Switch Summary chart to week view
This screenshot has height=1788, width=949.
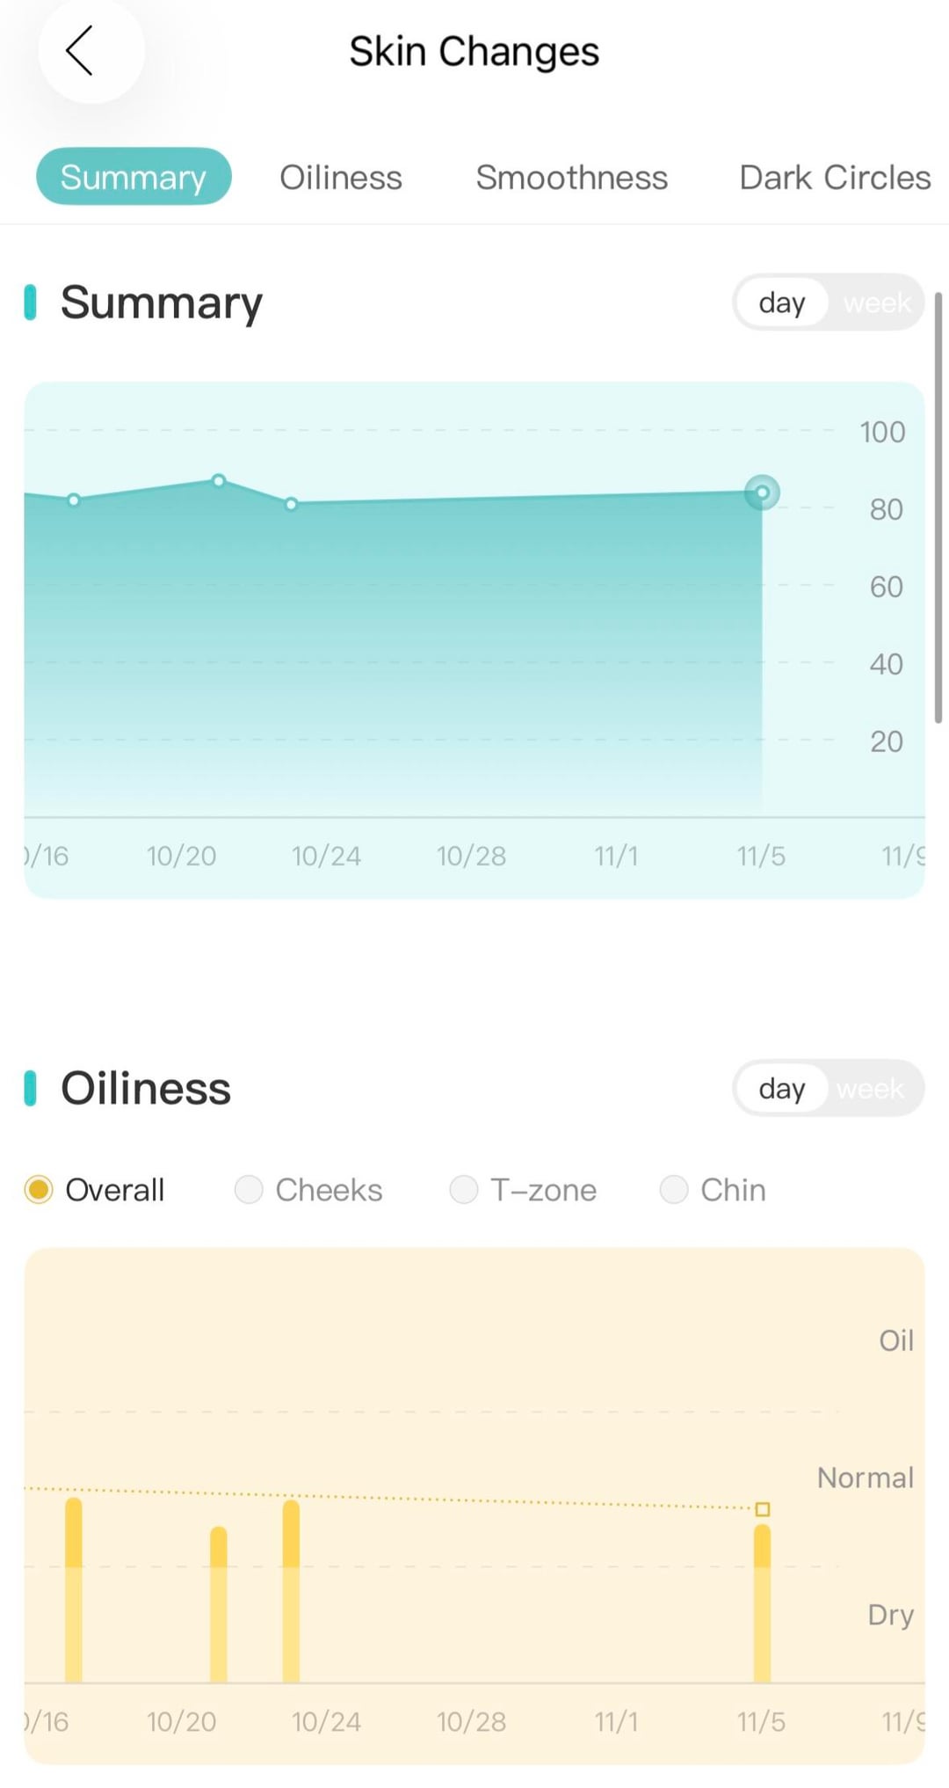(876, 303)
